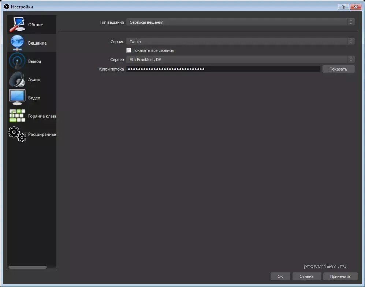Click the Ключ потока label
This screenshot has width=365, height=287.
click(x=112, y=69)
